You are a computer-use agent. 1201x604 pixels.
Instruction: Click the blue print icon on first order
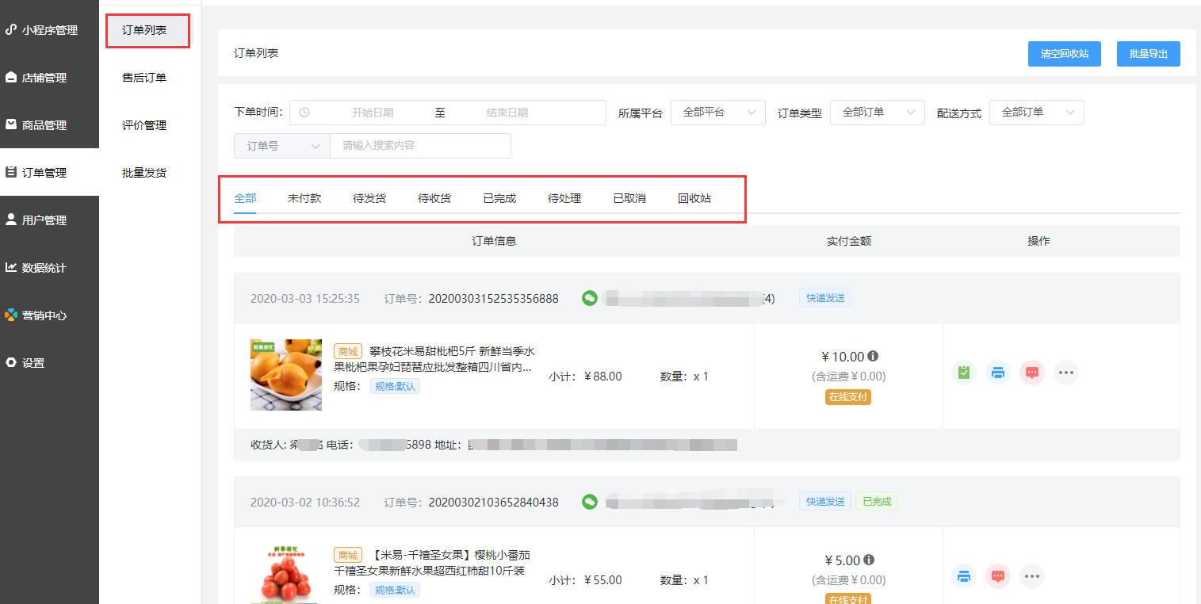click(x=997, y=373)
